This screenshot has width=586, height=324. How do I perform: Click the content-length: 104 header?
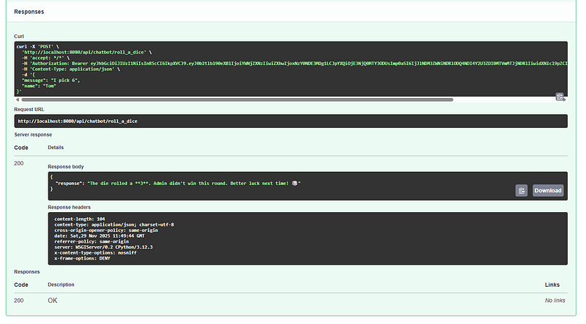pos(80,219)
